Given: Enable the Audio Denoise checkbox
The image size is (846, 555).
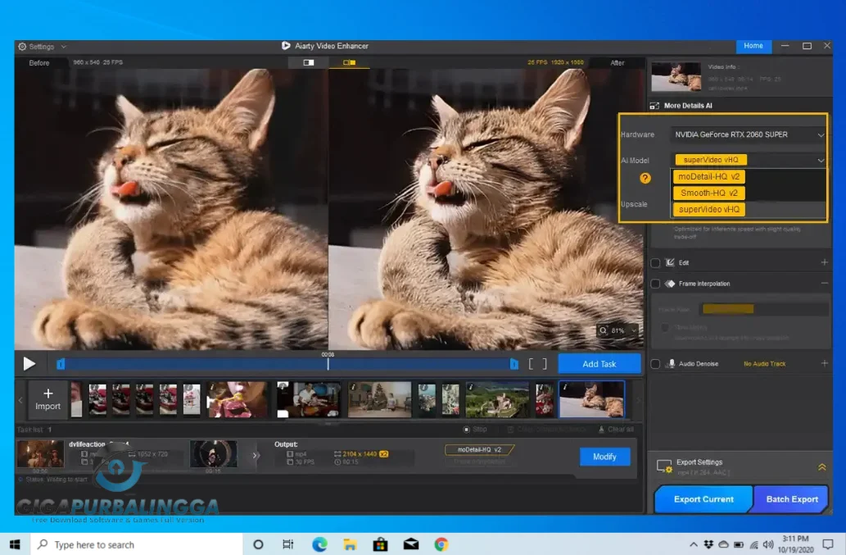Looking at the screenshot, I should pos(655,364).
